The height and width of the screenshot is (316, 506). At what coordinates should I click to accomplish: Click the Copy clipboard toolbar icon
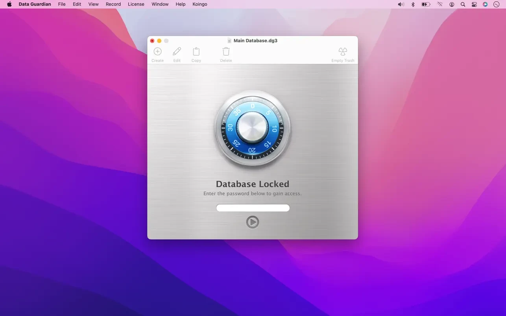point(196,51)
